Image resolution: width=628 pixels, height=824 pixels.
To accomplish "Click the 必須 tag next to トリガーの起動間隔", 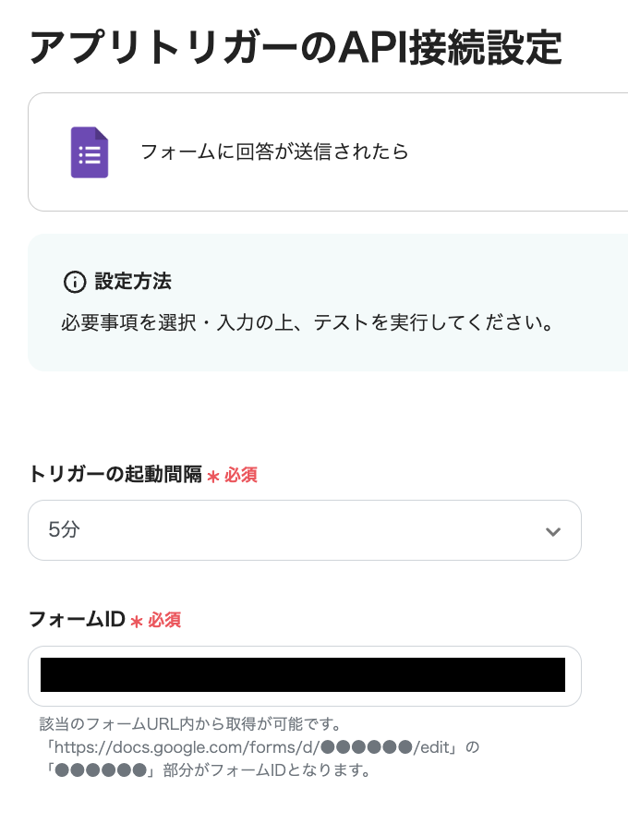I will tap(240, 476).
